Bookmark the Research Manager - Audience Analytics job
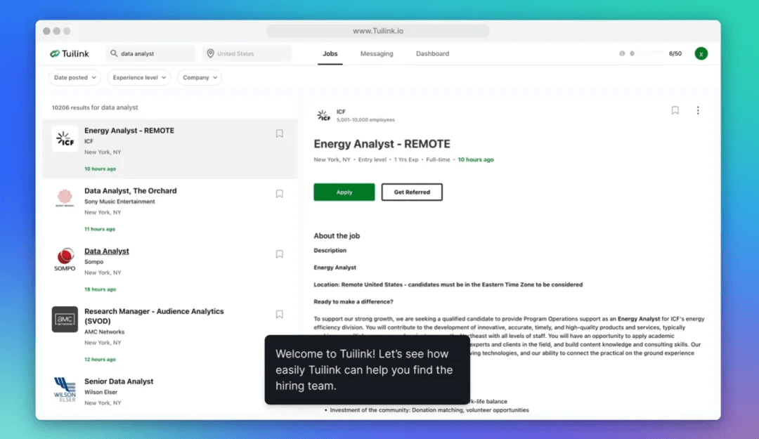 (x=279, y=315)
